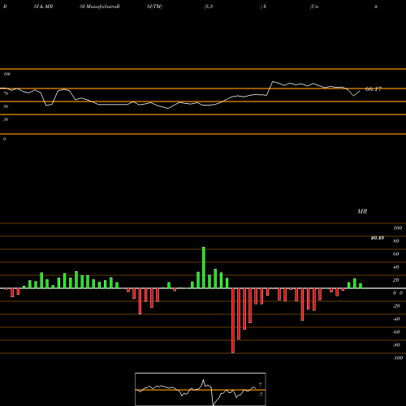
Task: Click the 50 level label on RSI axis
Action: (6, 106)
